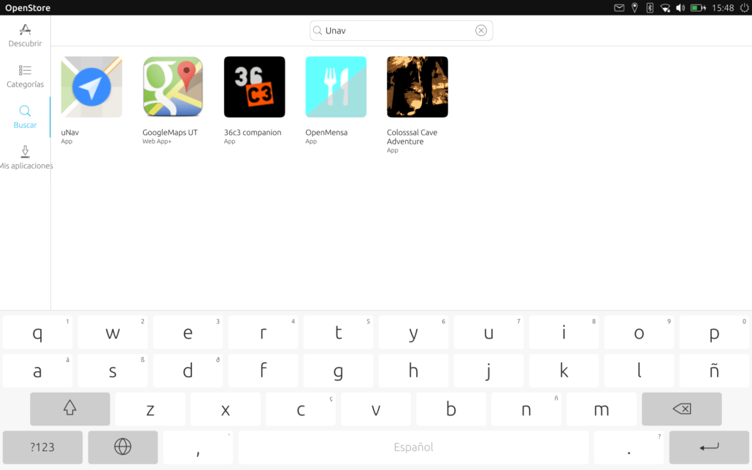Tap the shift key on keyboard
Screen dimensions: 752x470
pos(70,409)
